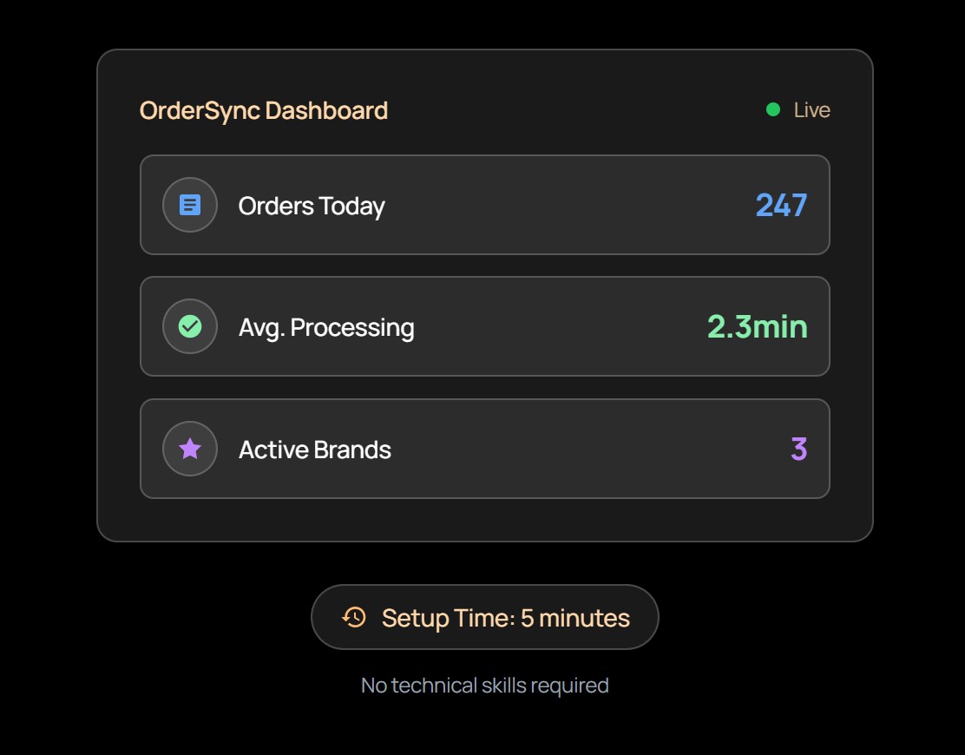Click the 247 orders count

point(781,205)
